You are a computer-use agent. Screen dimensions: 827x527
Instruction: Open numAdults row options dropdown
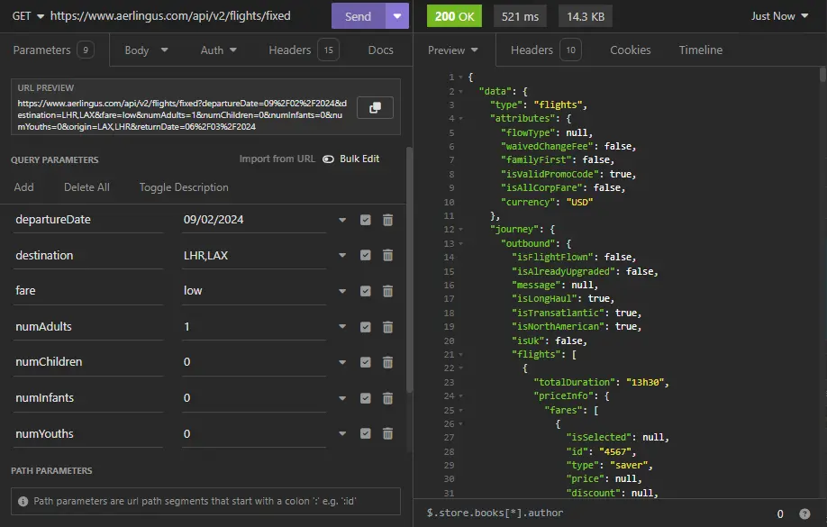coord(342,327)
